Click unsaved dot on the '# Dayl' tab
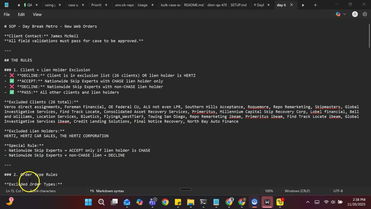This screenshot has width=371, height=209. [269, 5]
